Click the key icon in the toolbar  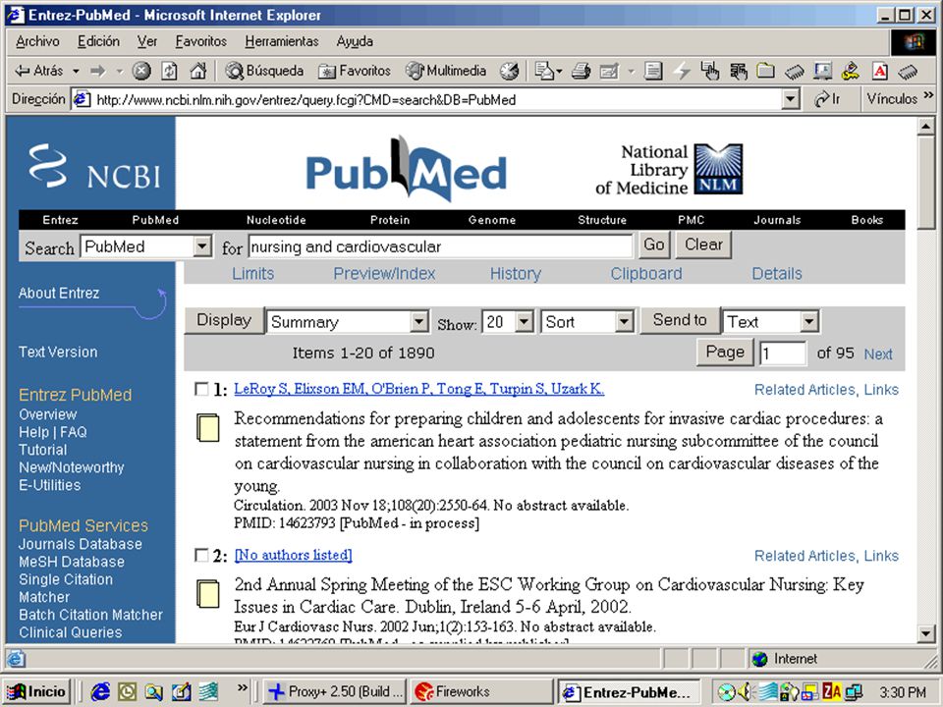point(851,71)
